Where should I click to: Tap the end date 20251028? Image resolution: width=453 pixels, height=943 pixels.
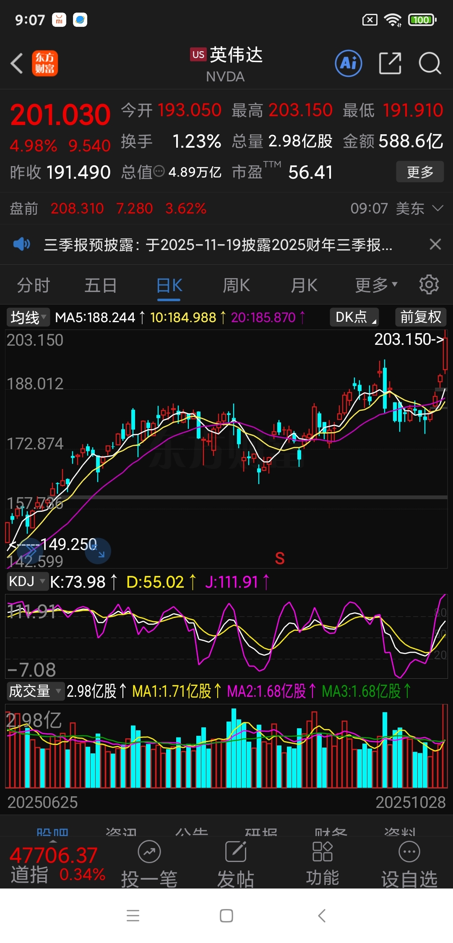click(410, 802)
